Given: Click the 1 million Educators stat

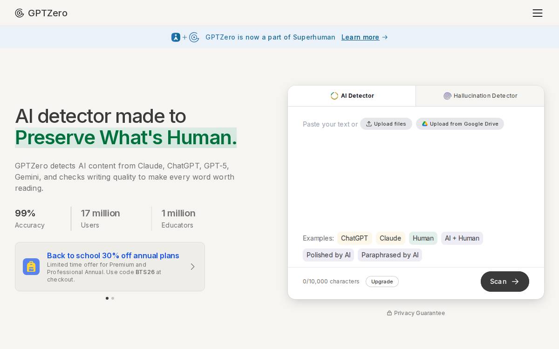Looking at the screenshot, I should [178, 219].
